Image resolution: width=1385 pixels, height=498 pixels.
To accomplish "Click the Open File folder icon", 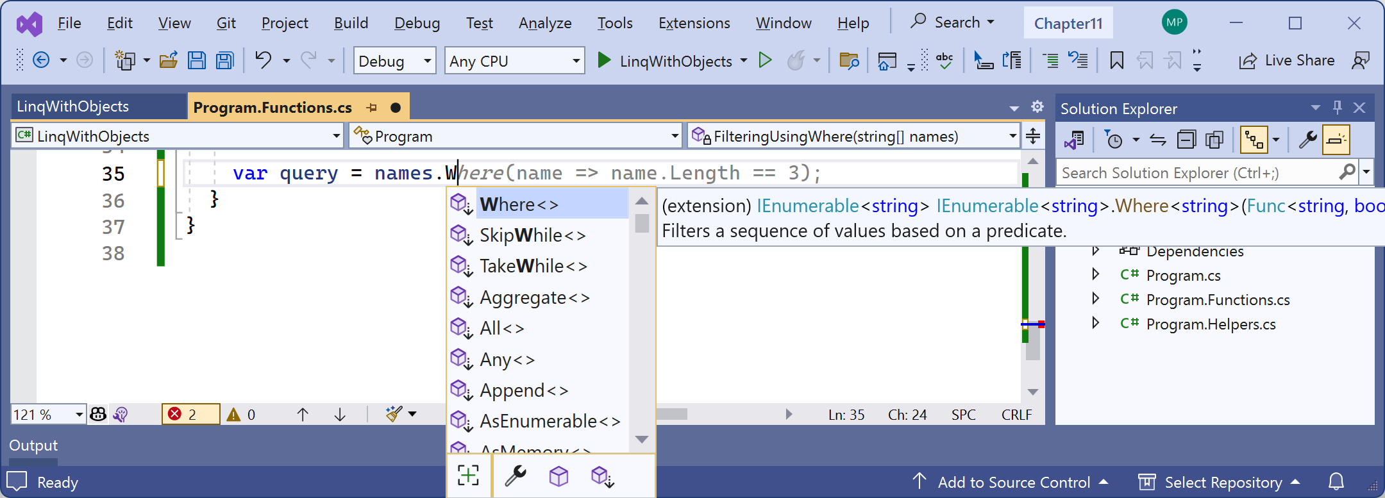I will tap(169, 61).
